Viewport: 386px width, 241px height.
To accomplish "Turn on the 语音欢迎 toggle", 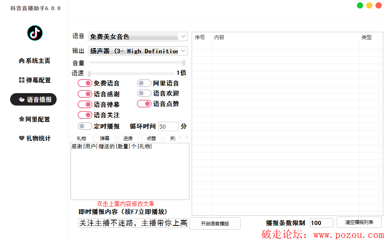I will 144,93.
